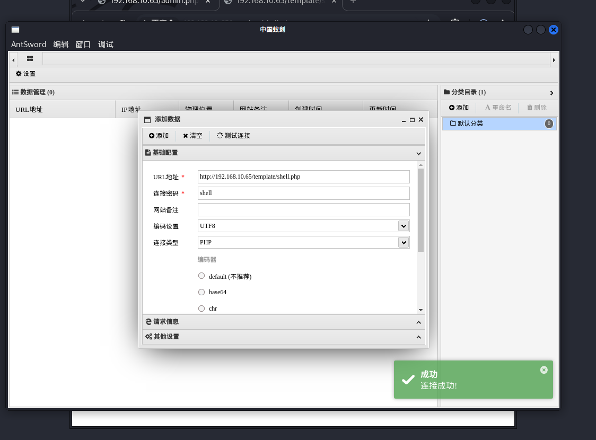
Task: Expand the 其他设置 section
Action: [x=418, y=337]
